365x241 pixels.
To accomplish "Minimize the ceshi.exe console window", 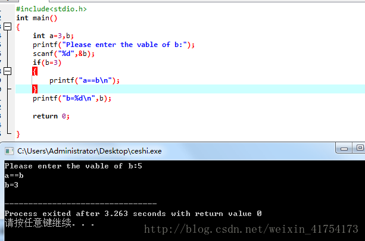I will click(344, 149).
